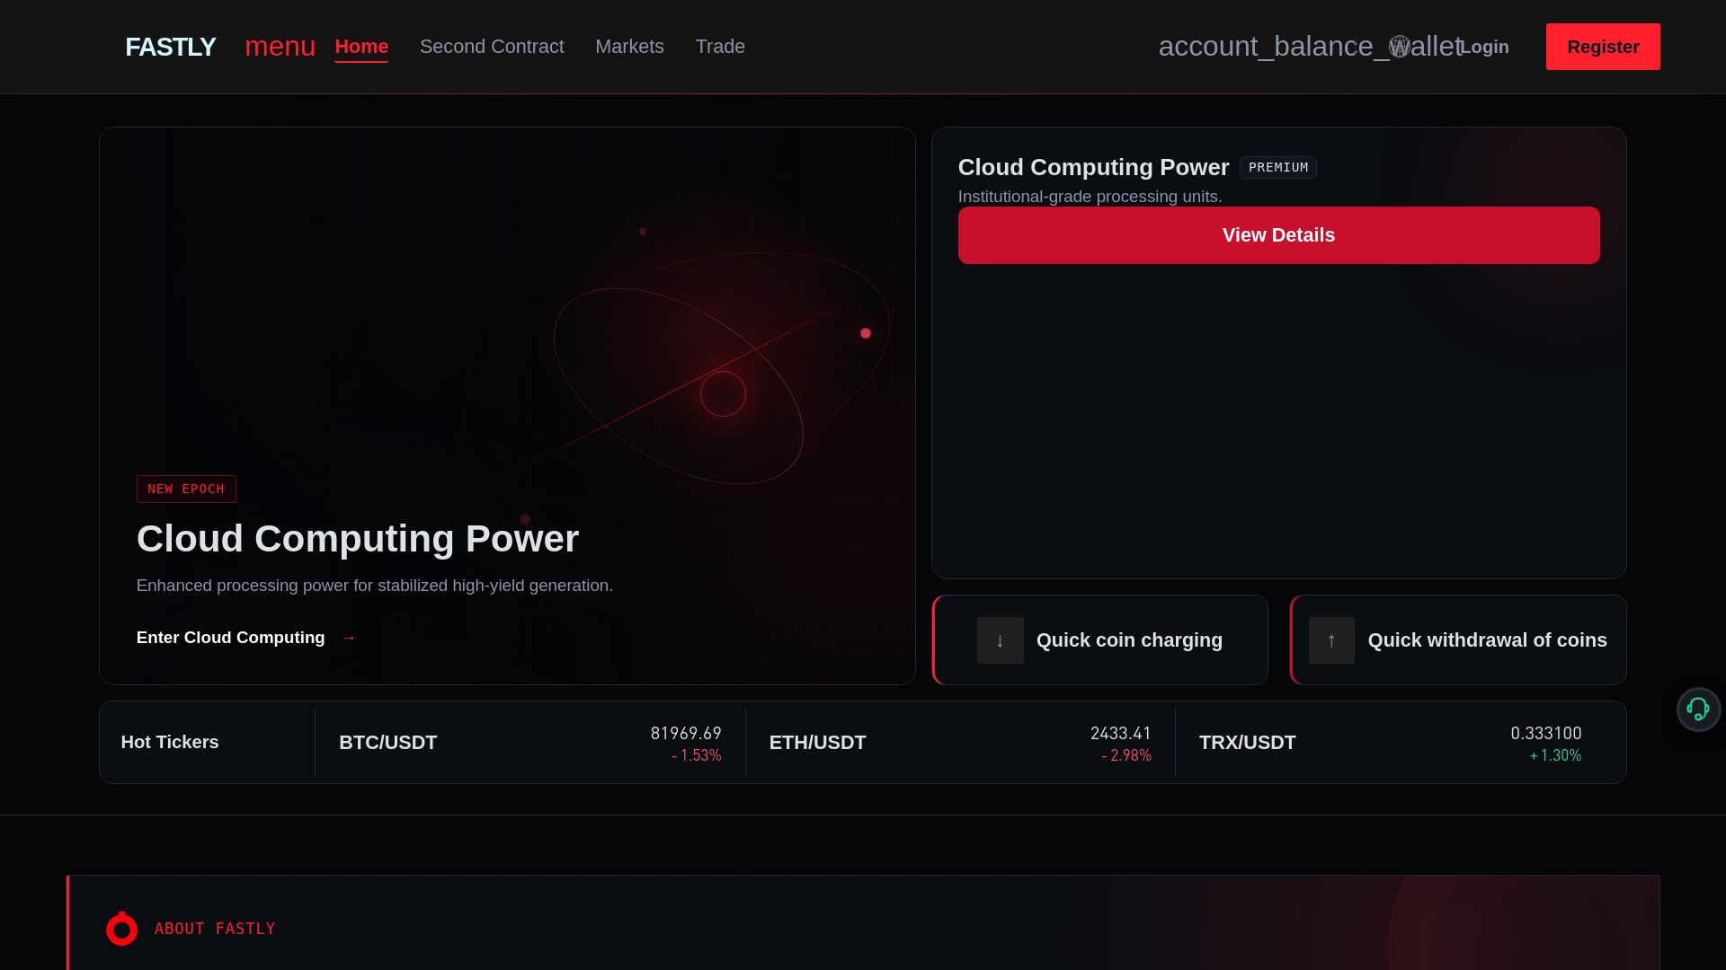Click the PREMIUM badge
Screen dimensions: 1726x970
(x=1278, y=168)
